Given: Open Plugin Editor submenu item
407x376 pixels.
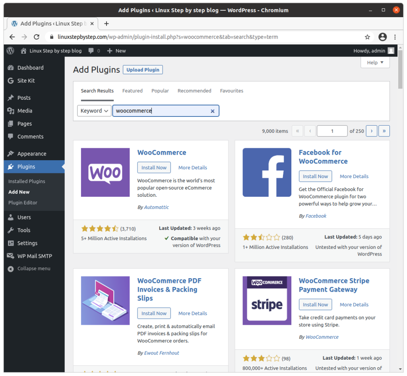Looking at the screenshot, I should tap(23, 203).
